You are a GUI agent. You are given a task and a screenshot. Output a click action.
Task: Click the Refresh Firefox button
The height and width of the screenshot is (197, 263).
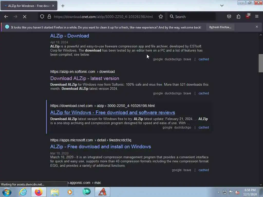(220, 27)
